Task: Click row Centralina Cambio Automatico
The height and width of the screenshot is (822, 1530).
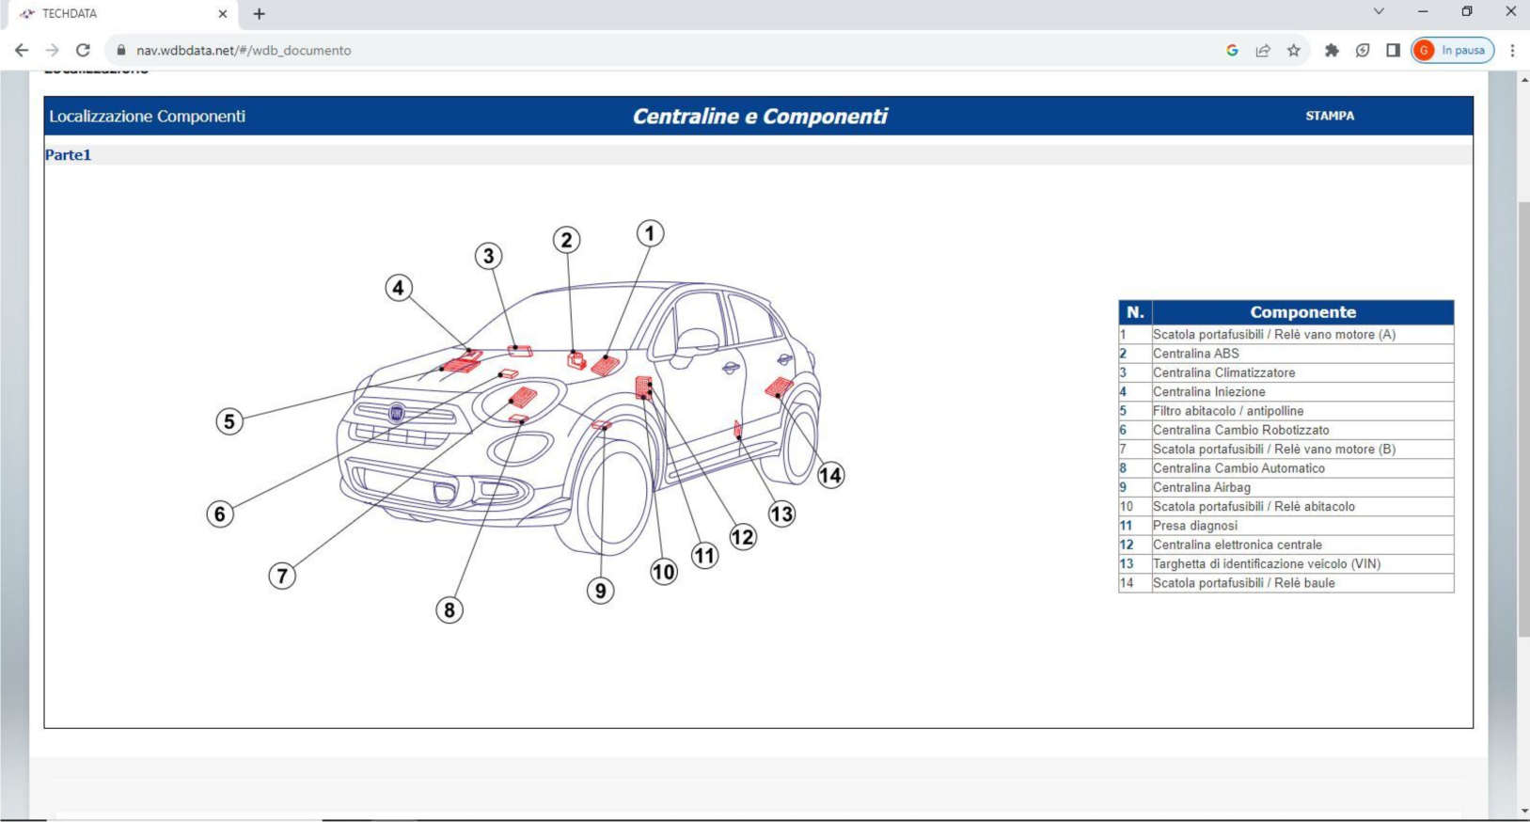Action: click(1286, 468)
